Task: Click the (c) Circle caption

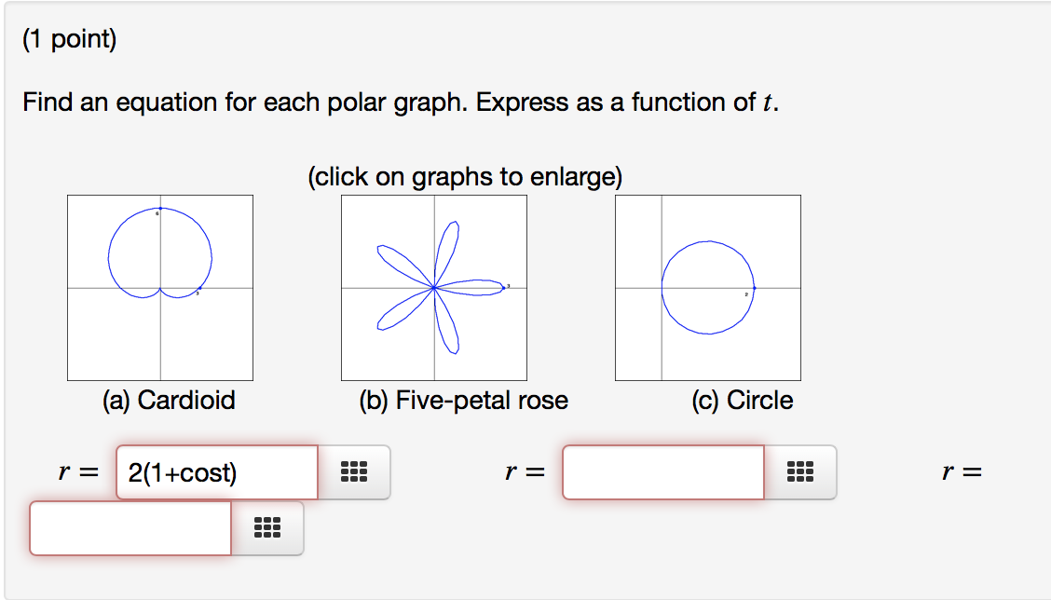Action: pyautogui.click(x=742, y=401)
